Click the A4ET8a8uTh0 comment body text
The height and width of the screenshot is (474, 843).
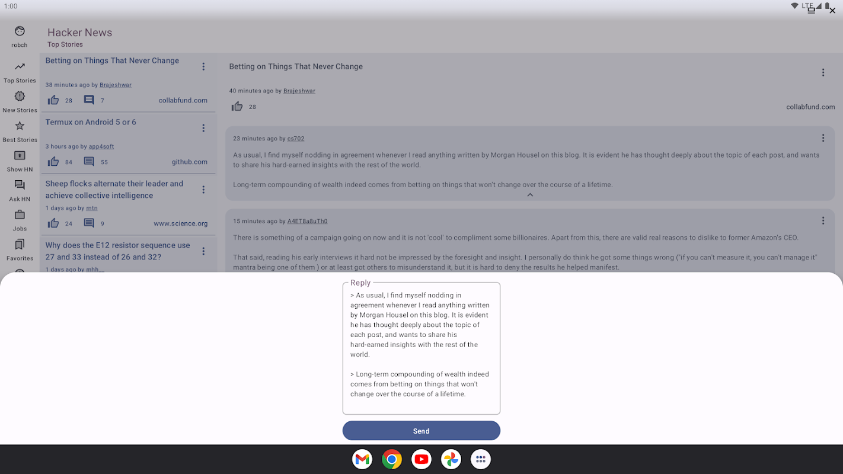(x=526, y=252)
